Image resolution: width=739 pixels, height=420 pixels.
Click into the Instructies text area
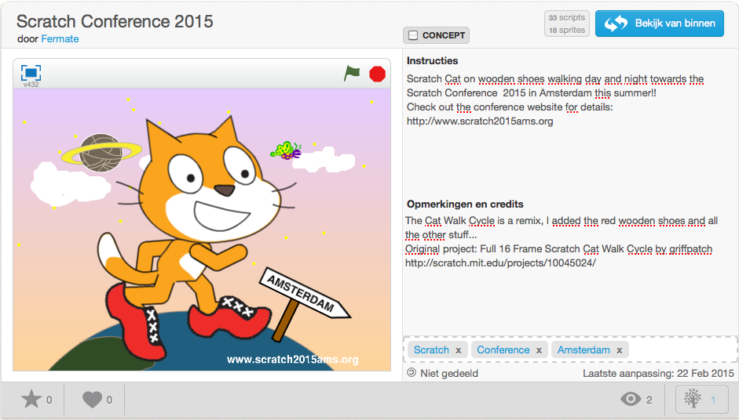[569, 100]
